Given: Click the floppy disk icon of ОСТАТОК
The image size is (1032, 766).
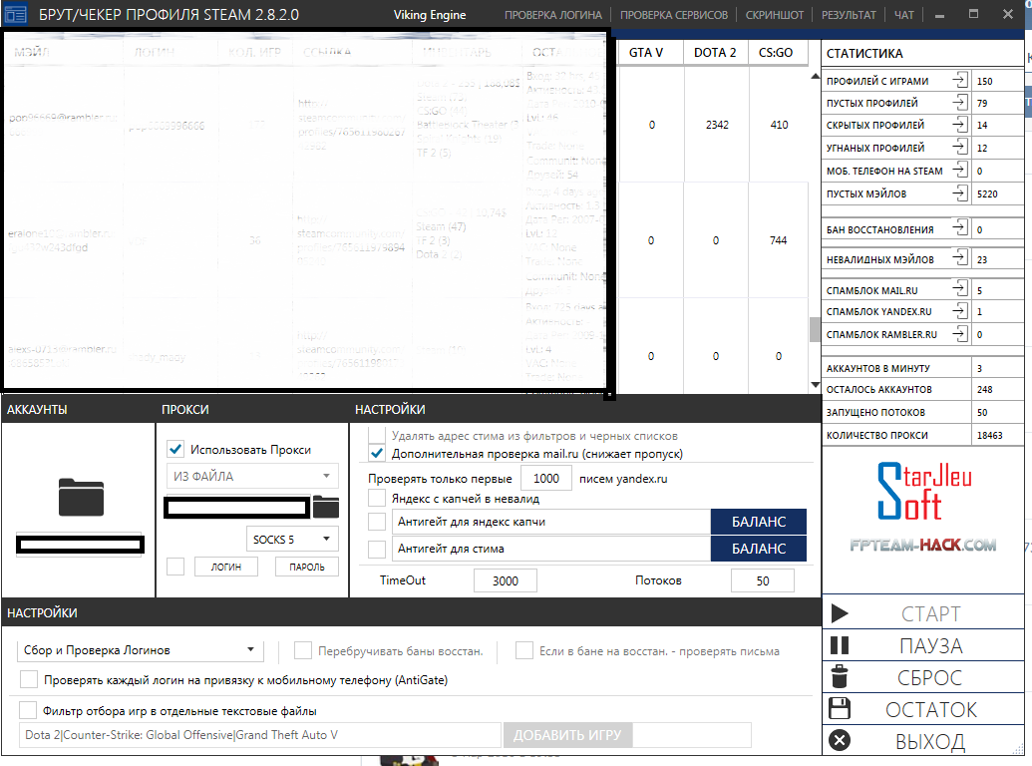Looking at the screenshot, I should coord(840,708).
